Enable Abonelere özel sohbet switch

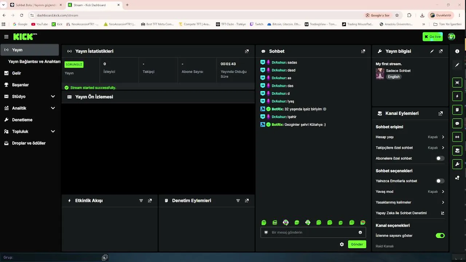click(x=440, y=158)
